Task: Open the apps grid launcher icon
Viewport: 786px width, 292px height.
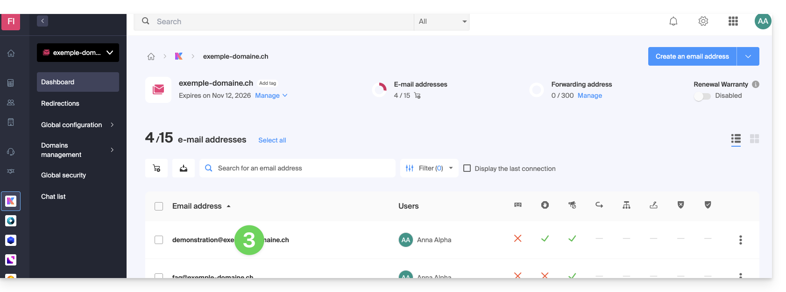Action: [x=733, y=21]
